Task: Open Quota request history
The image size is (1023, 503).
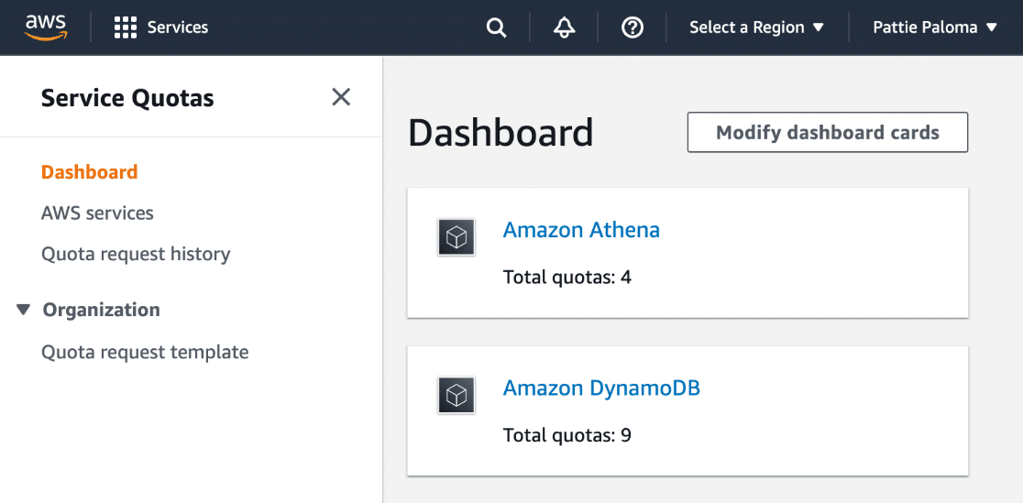Action: click(136, 254)
